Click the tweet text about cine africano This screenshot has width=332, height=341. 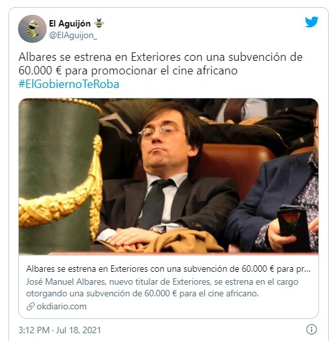160,63
